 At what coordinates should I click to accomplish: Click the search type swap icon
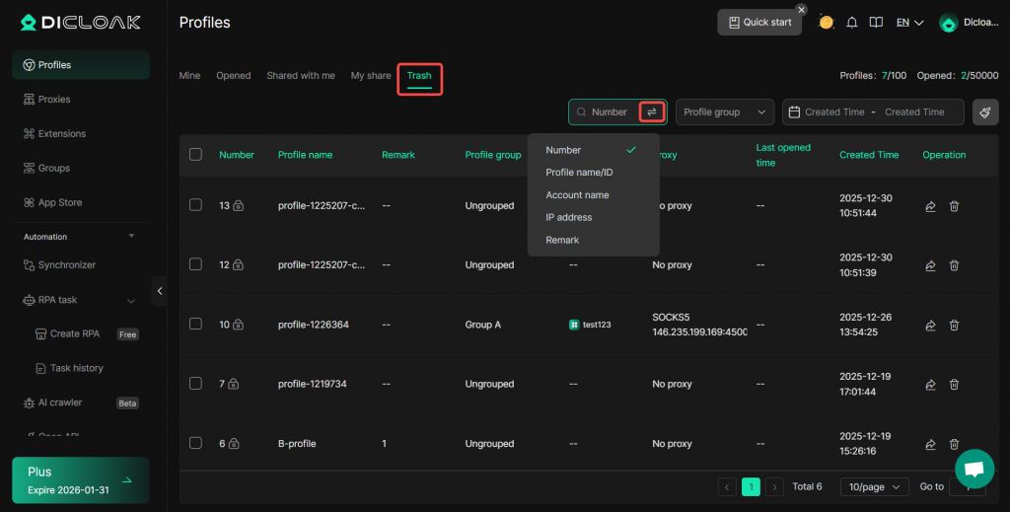point(651,112)
